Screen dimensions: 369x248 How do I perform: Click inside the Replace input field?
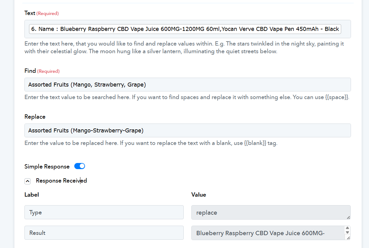pyautogui.click(x=187, y=131)
